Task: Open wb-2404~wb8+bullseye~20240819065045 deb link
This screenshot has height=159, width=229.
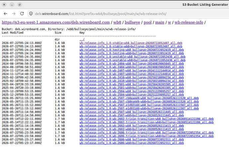Action: [x=131, y=67]
